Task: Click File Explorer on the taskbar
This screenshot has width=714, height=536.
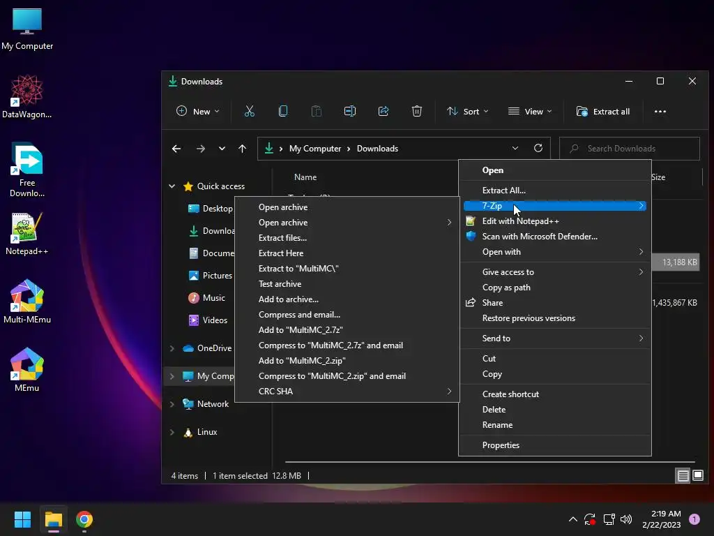Action: pyautogui.click(x=53, y=519)
